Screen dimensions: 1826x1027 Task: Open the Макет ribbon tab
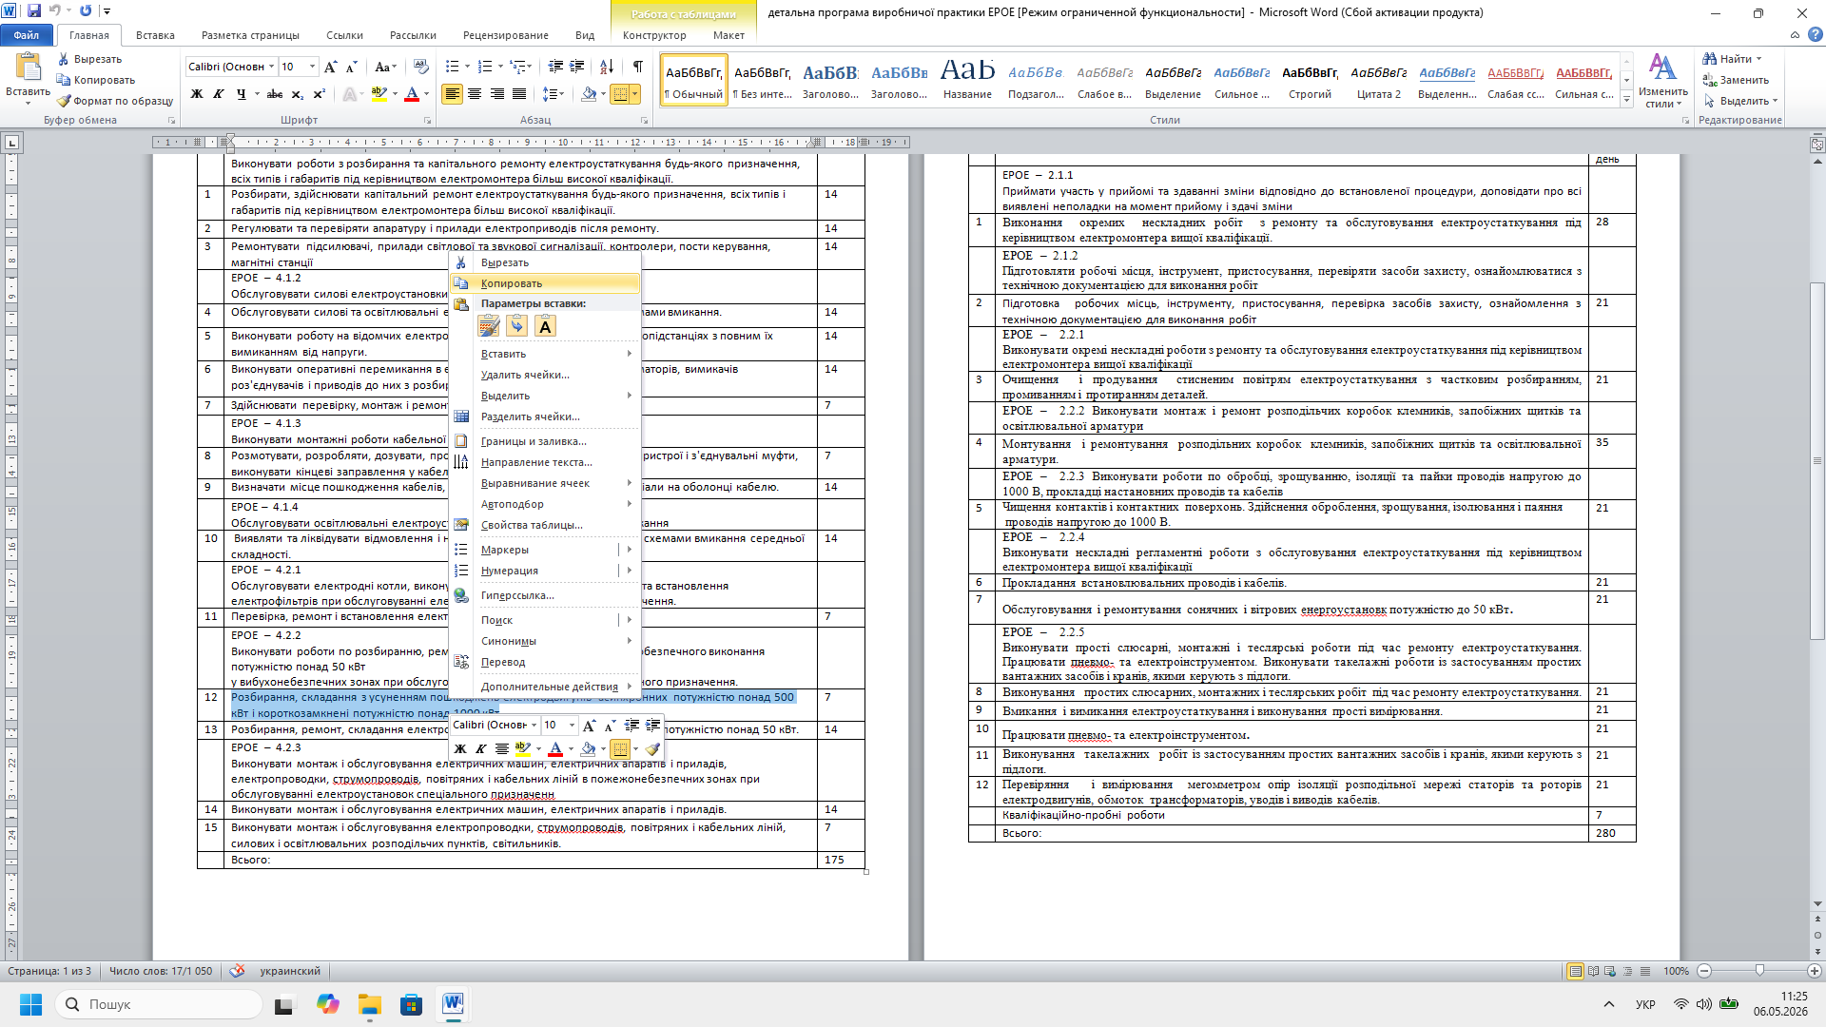tap(728, 35)
